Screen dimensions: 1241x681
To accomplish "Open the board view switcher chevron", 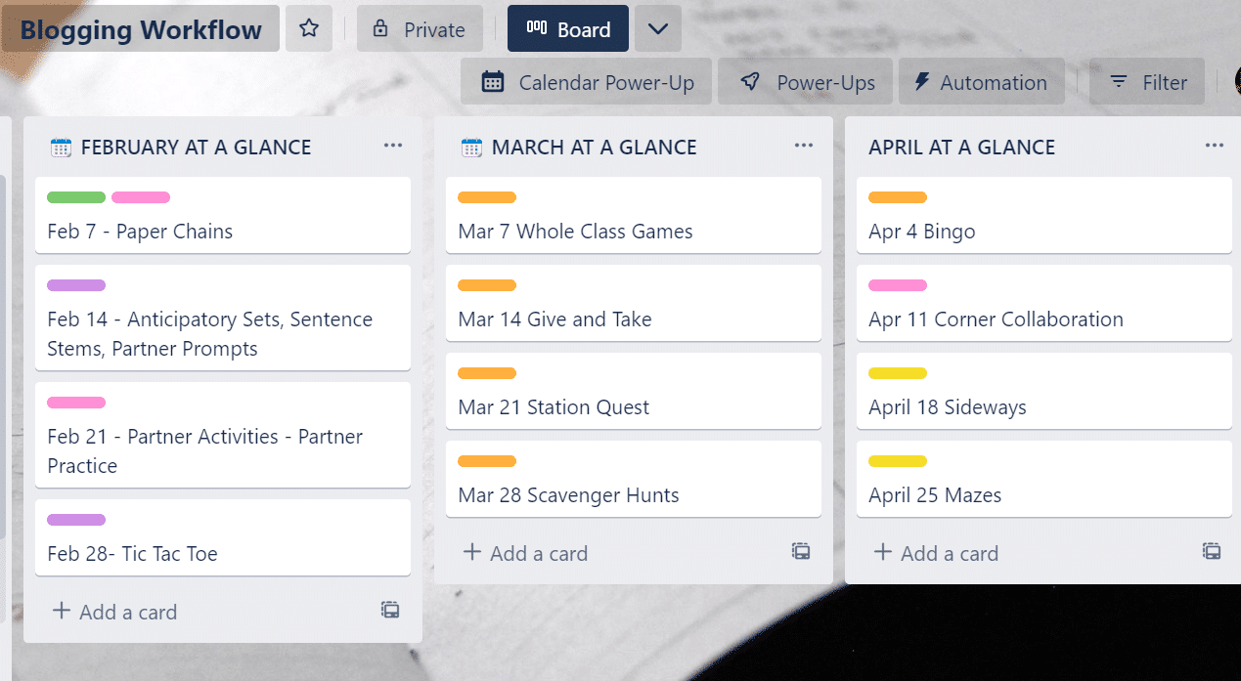I will (657, 28).
